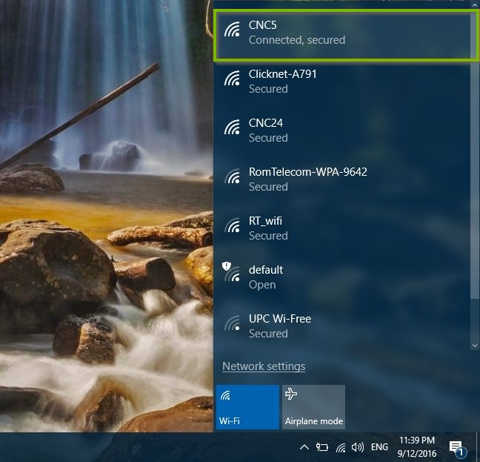Click the UPC Wi-Free signal icon
The image size is (480, 462).
tap(232, 323)
